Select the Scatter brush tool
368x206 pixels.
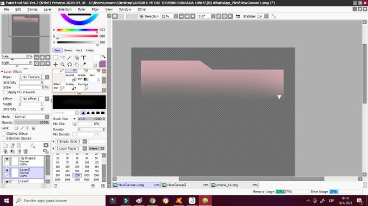[70, 86]
